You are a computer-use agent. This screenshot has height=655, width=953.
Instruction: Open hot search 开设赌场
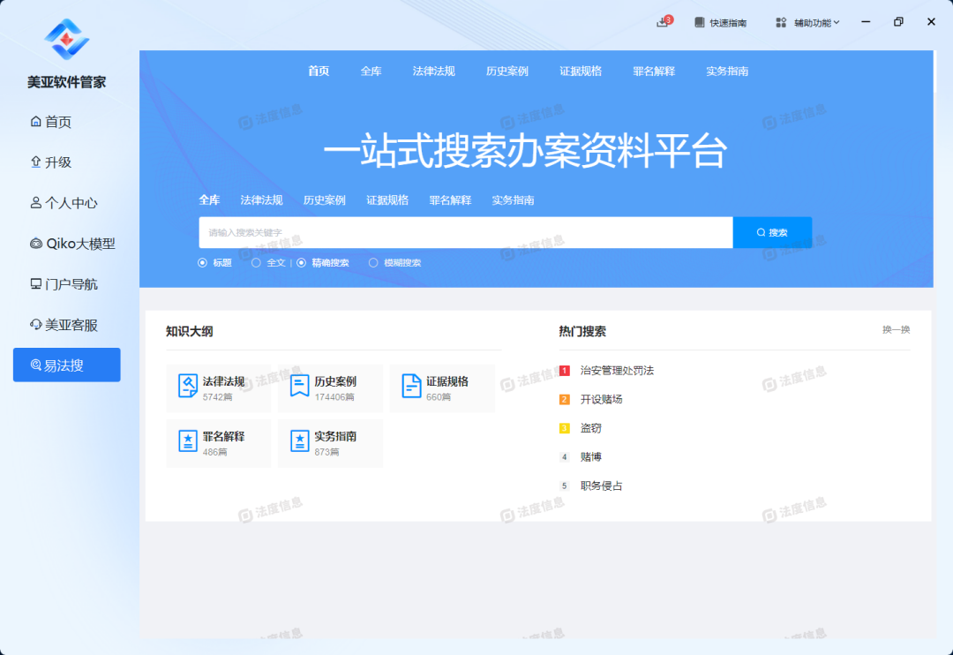(x=601, y=400)
